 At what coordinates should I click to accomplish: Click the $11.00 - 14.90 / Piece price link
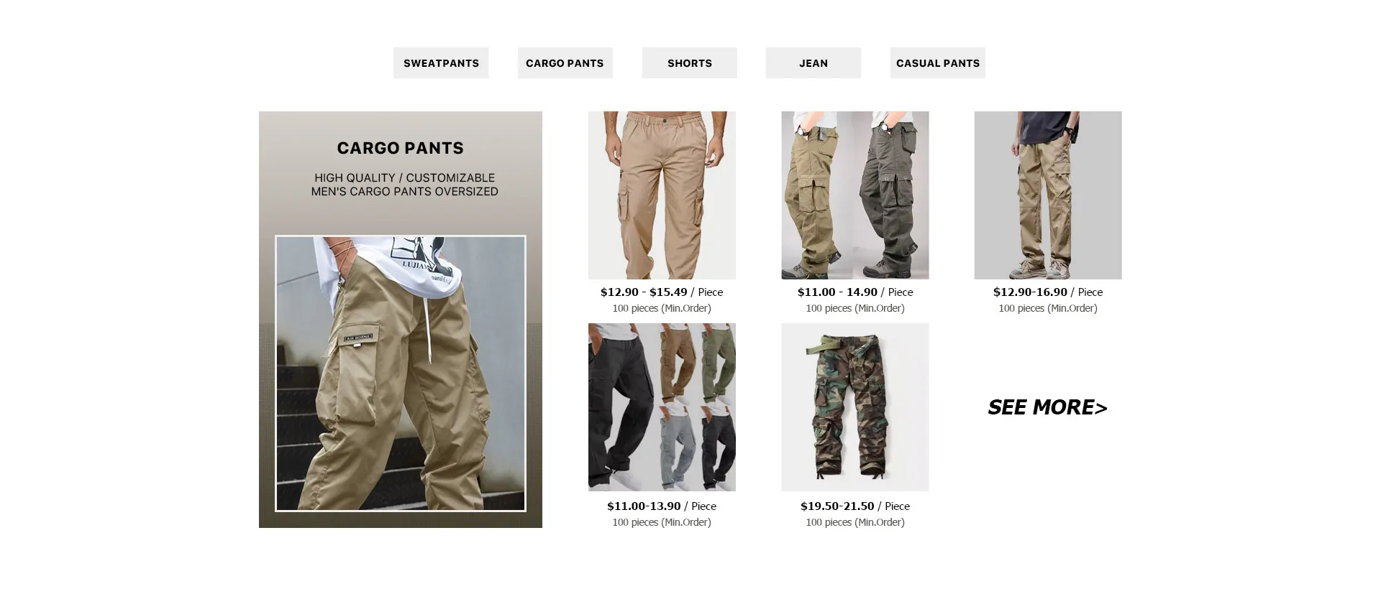[855, 292]
